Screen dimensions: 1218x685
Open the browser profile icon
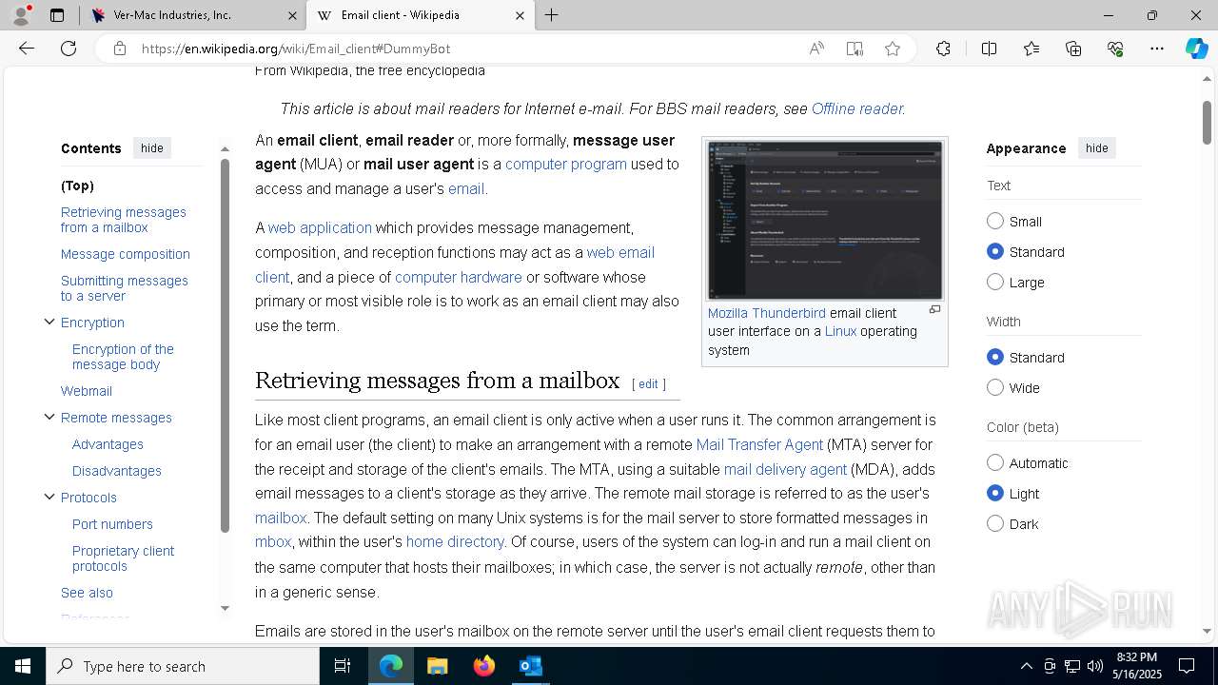pos(21,15)
